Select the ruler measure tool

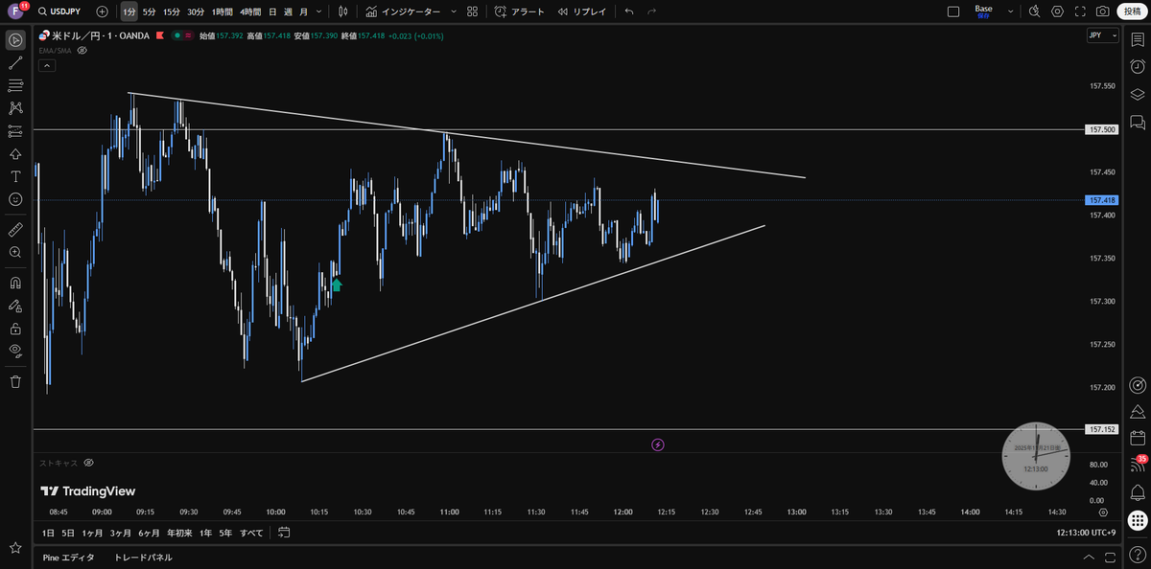[15, 230]
